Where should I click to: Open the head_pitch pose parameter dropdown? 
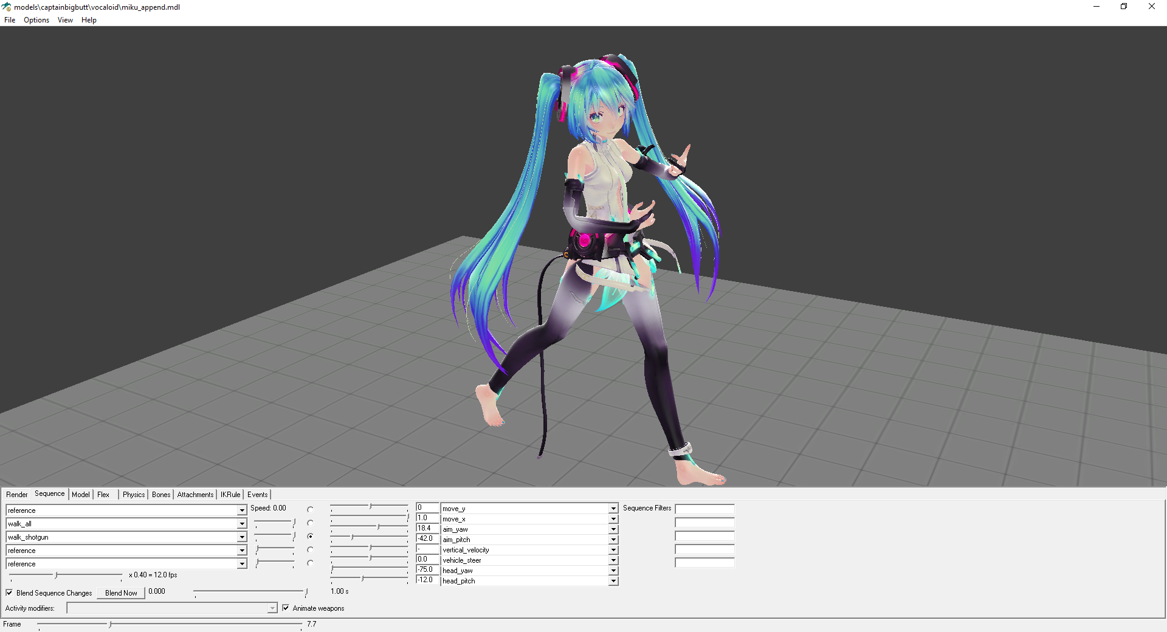pos(613,581)
